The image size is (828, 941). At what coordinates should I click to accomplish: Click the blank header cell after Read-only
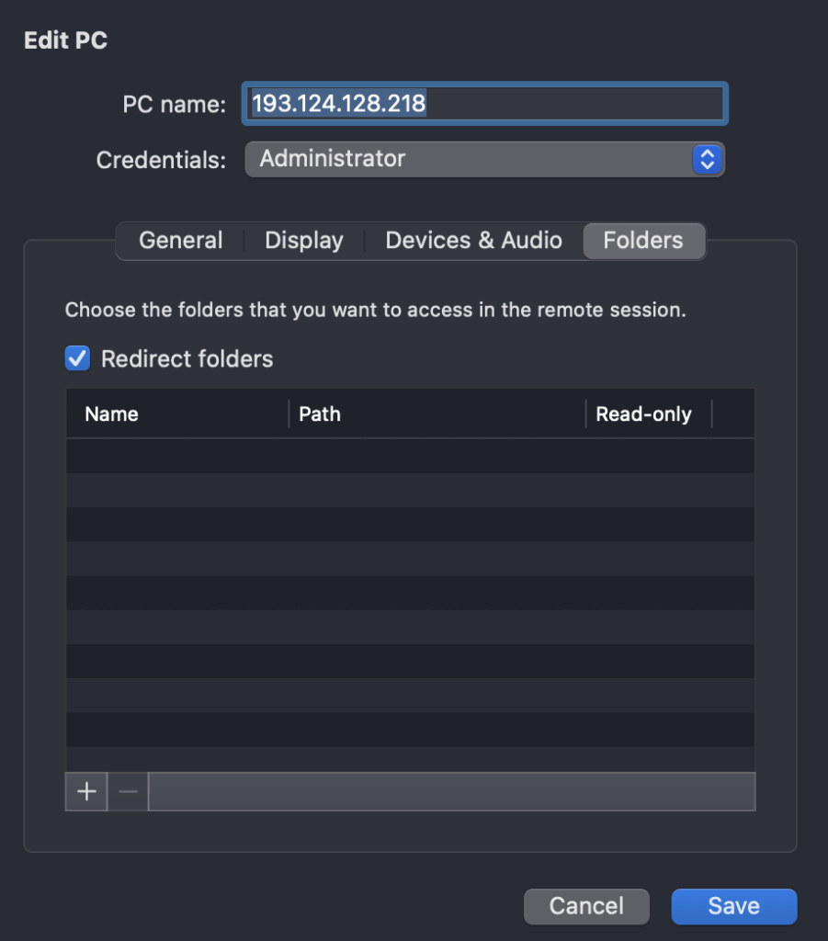733,414
